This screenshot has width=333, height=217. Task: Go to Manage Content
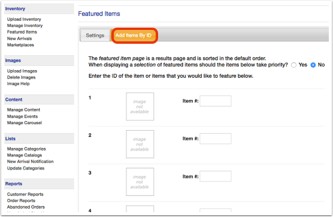pos(23,110)
